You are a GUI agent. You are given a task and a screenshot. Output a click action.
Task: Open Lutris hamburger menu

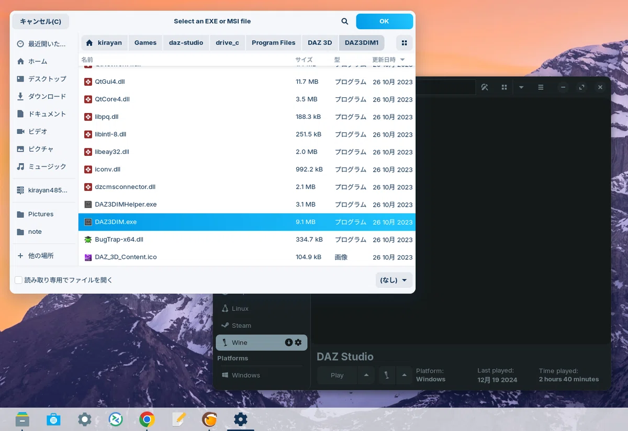541,87
